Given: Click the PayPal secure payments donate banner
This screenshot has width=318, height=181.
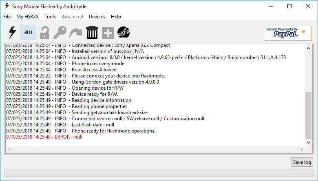Looking at the screenshot, I should pyautogui.click(x=288, y=33).
